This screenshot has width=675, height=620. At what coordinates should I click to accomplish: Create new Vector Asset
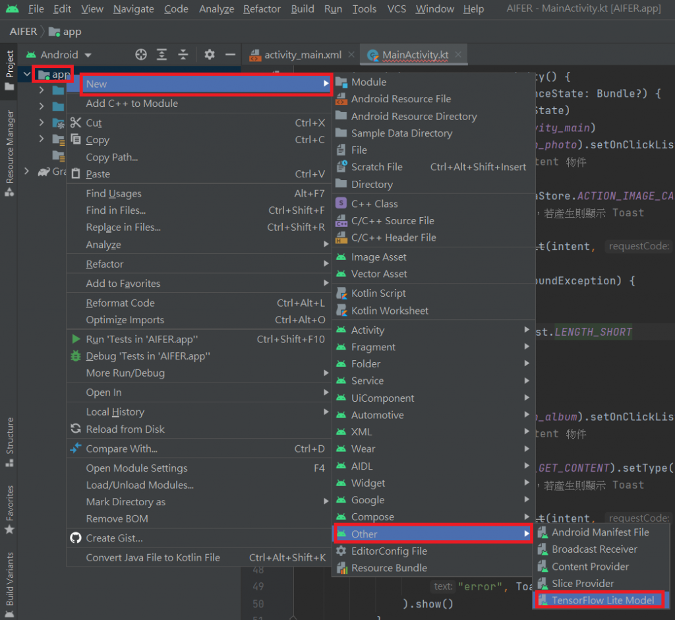click(433, 274)
